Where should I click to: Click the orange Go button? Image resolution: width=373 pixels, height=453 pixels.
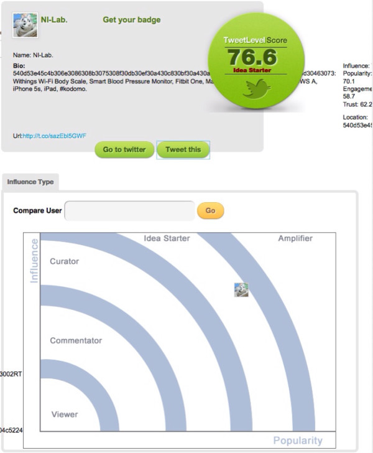(x=211, y=210)
